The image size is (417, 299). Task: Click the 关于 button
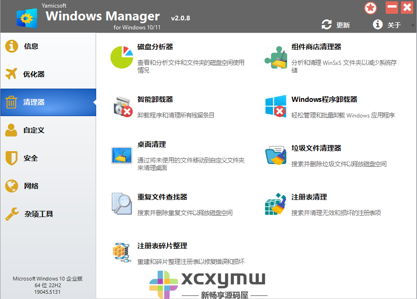(387, 25)
